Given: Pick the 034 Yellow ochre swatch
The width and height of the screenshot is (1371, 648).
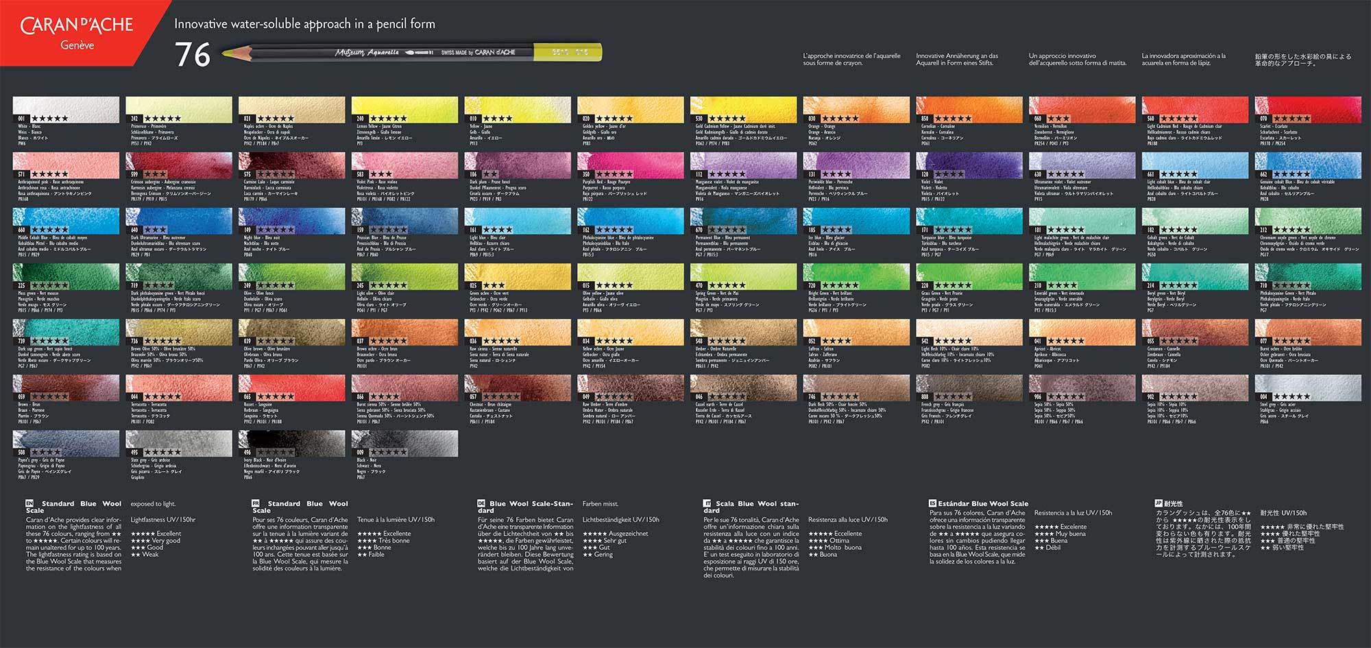Looking at the screenshot, I should [x=631, y=333].
